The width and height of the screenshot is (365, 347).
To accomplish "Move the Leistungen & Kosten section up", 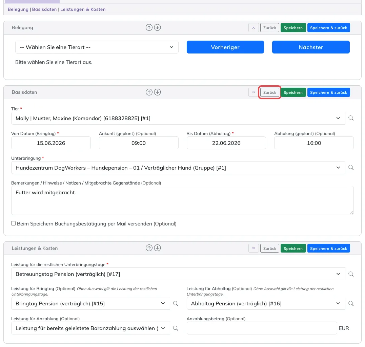I will (x=149, y=248).
